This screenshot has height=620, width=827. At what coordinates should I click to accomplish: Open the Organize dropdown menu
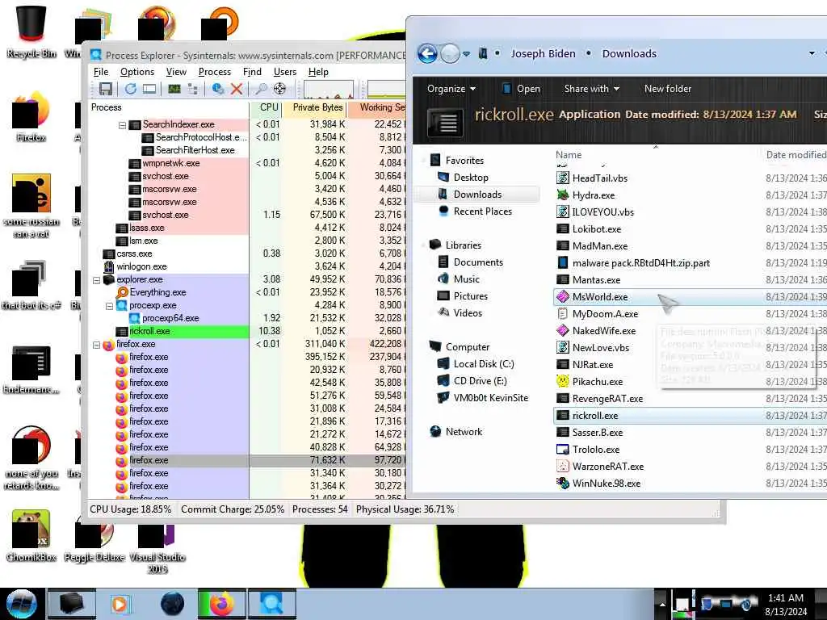click(x=451, y=89)
